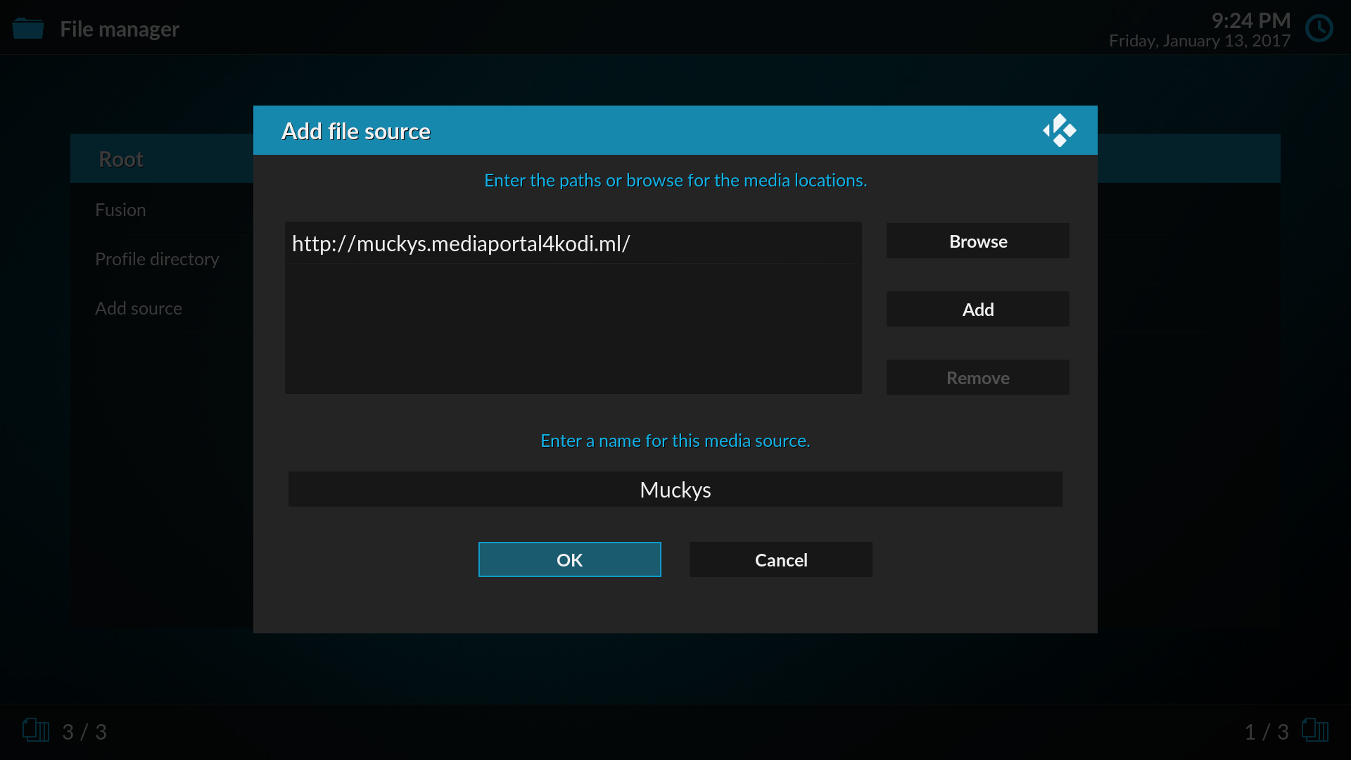Click the empty area of the paths list
The image size is (1351, 760).
pos(573,329)
